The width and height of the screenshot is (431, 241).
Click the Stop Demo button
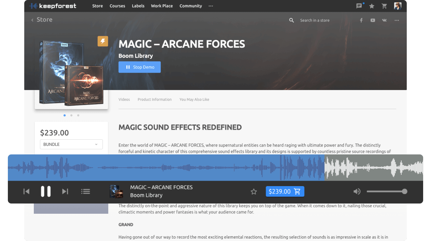[139, 67]
